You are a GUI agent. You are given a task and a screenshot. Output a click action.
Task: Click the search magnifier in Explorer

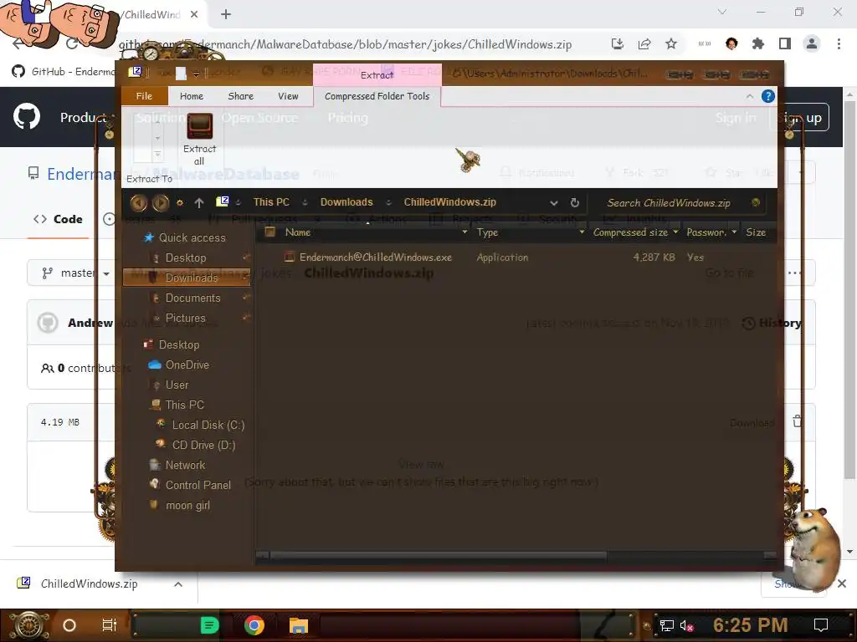pos(756,202)
